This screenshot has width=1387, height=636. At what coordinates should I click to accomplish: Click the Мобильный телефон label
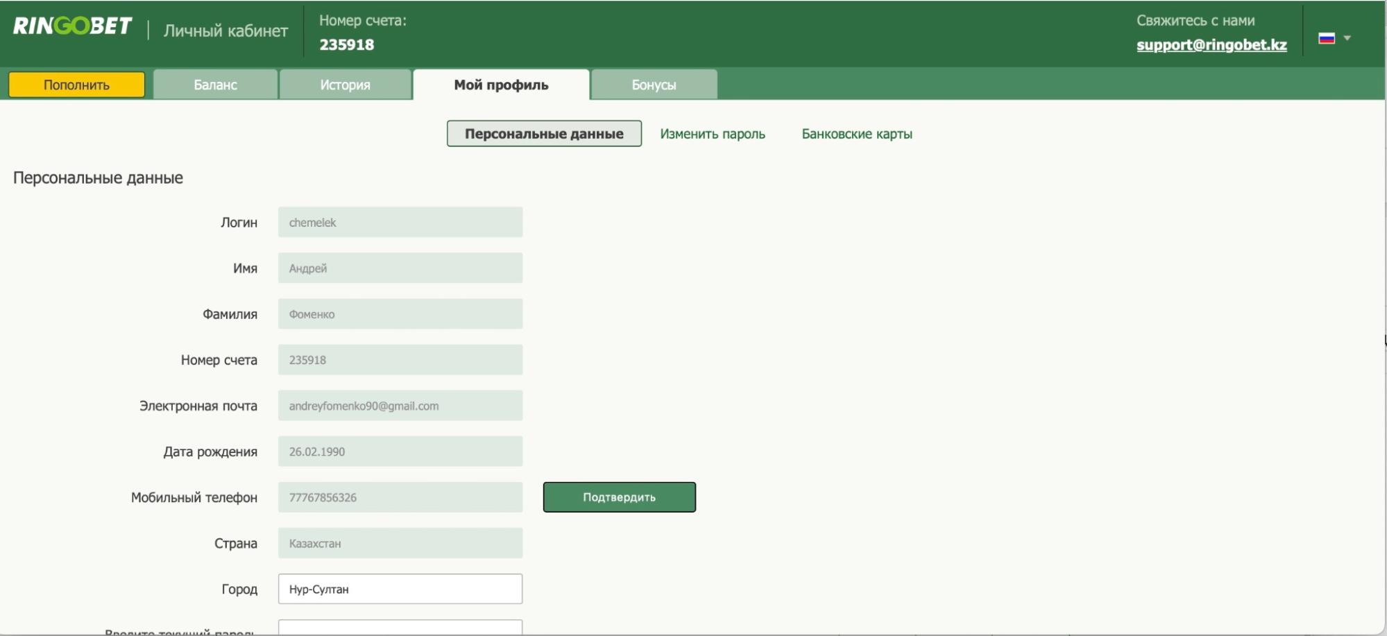coord(194,497)
